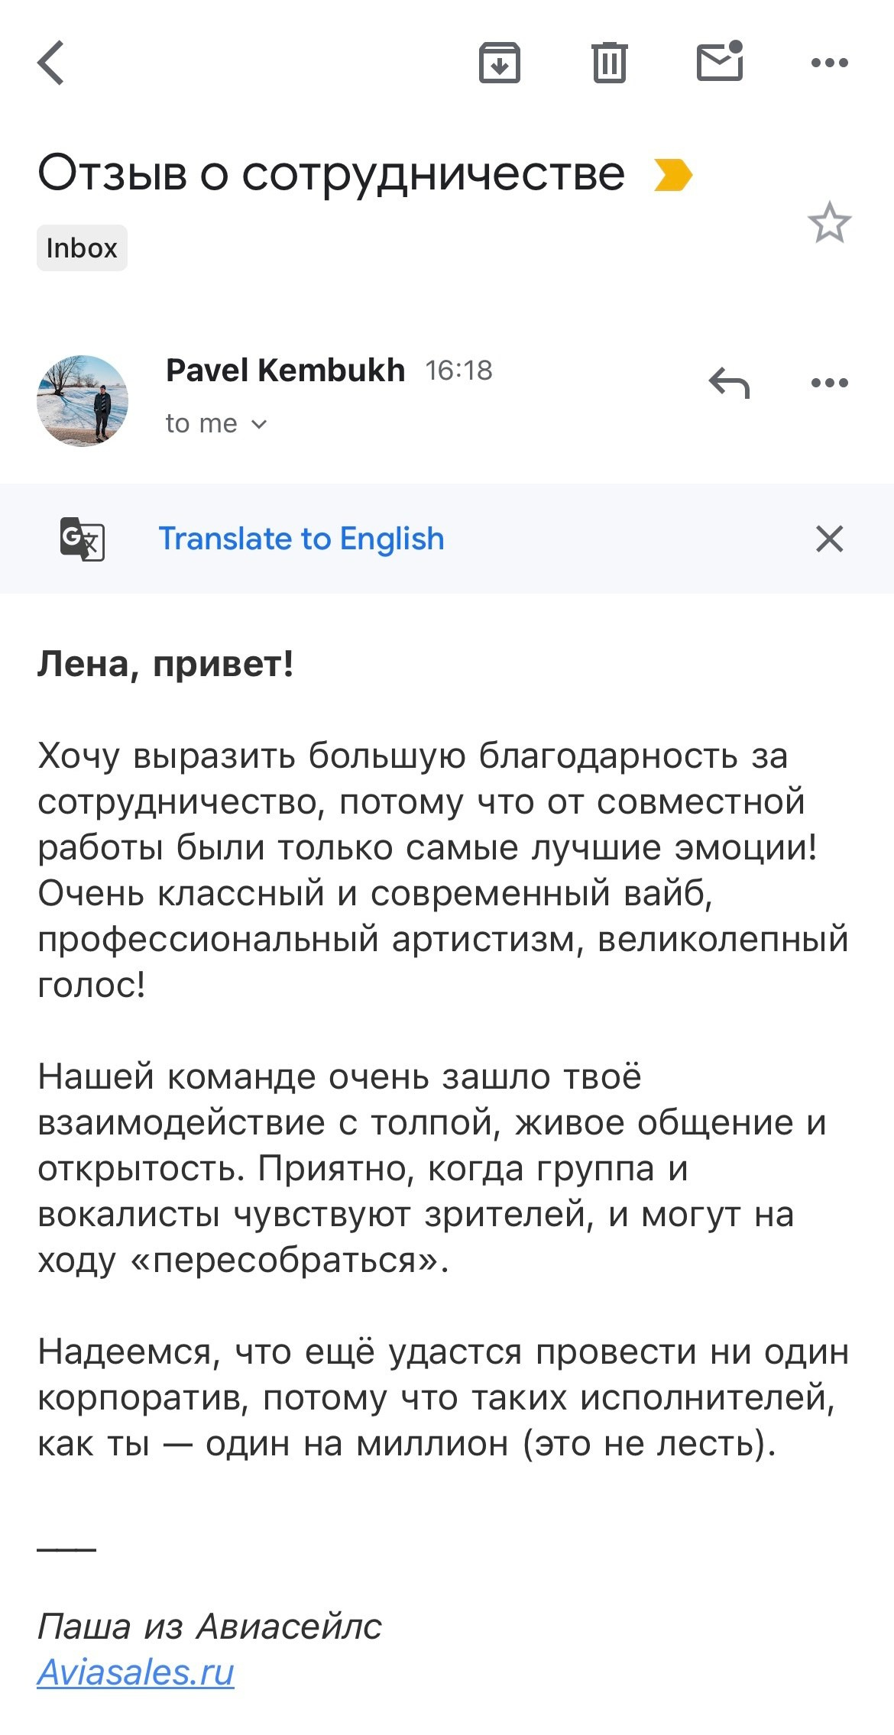This screenshot has height=1735, width=894.
Task: Open Pavel Kembukh's profile picture
Action: [x=84, y=397]
